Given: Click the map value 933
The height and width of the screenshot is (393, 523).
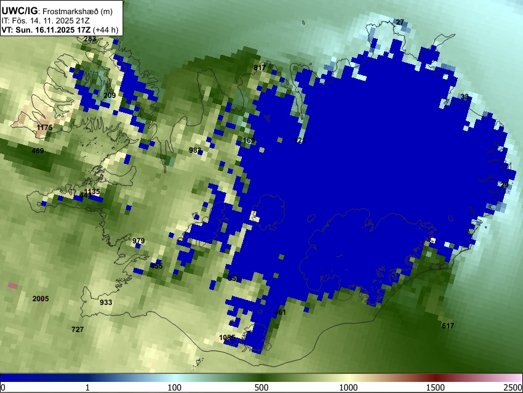Looking at the screenshot, I should [106, 302].
